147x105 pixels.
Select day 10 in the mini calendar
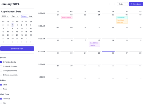pyautogui.click(x=22, y=28)
